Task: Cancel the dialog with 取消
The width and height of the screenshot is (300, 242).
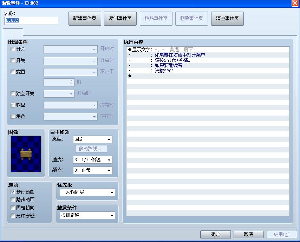Action: click(x=248, y=234)
